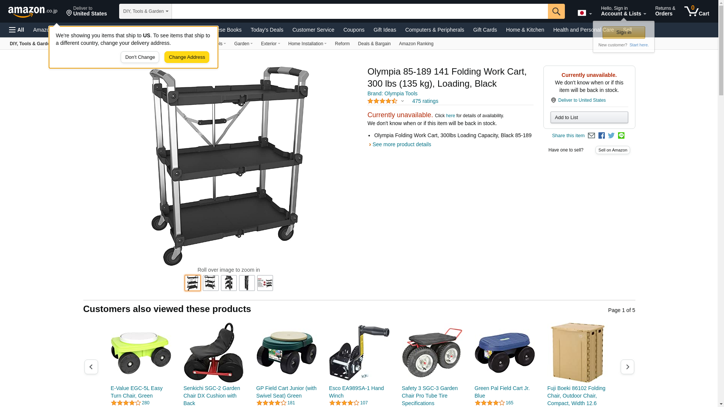Share this item on Twitter
The width and height of the screenshot is (724, 407).
[611, 136]
